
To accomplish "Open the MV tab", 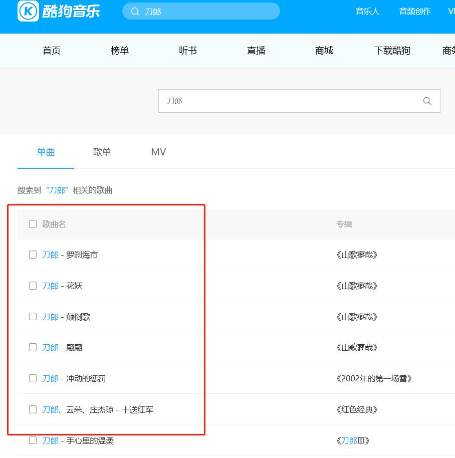I will coord(158,152).
